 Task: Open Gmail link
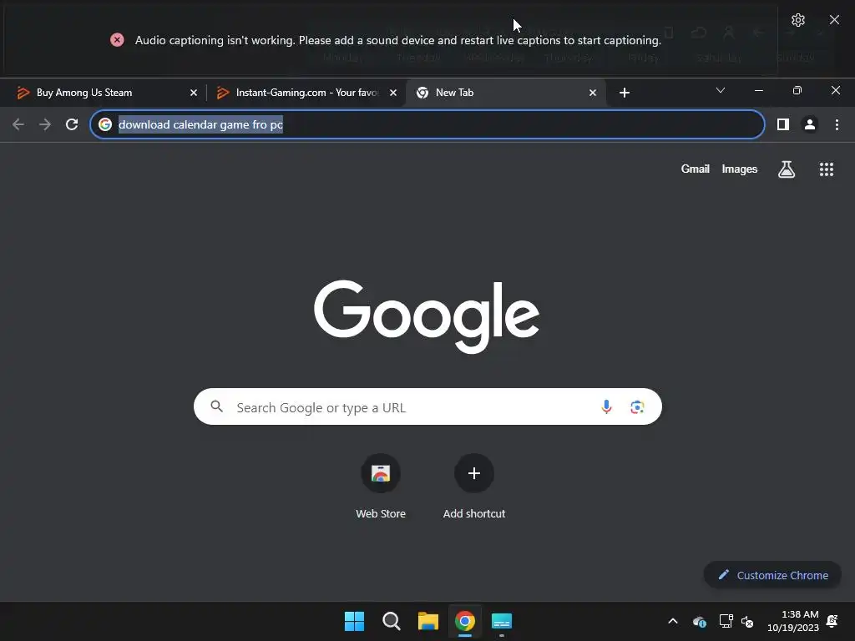point(695,169)
